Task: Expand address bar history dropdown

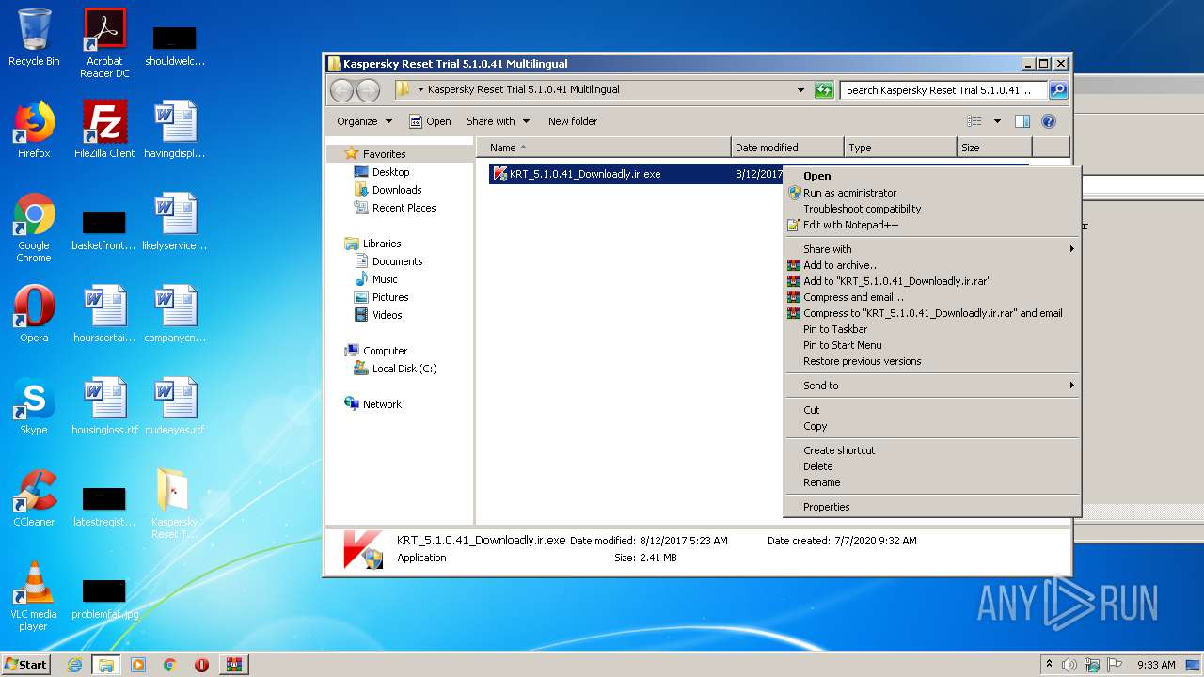Action: coord(800,90)
